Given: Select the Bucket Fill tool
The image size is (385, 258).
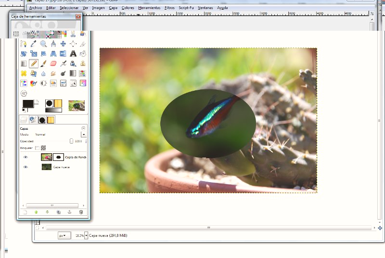Looking at the screenshot, I should tap(83, 54).
